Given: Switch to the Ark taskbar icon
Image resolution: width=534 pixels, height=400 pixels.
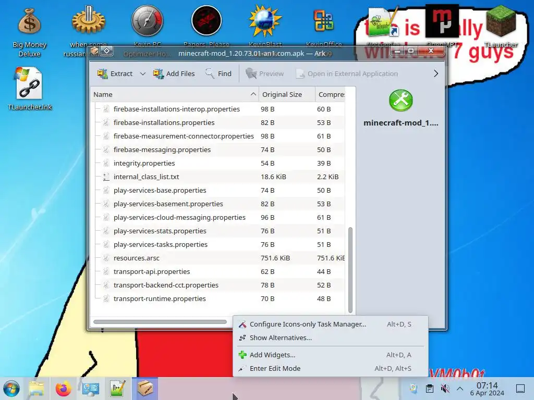Looking at the screenshot, I should 145,389.
